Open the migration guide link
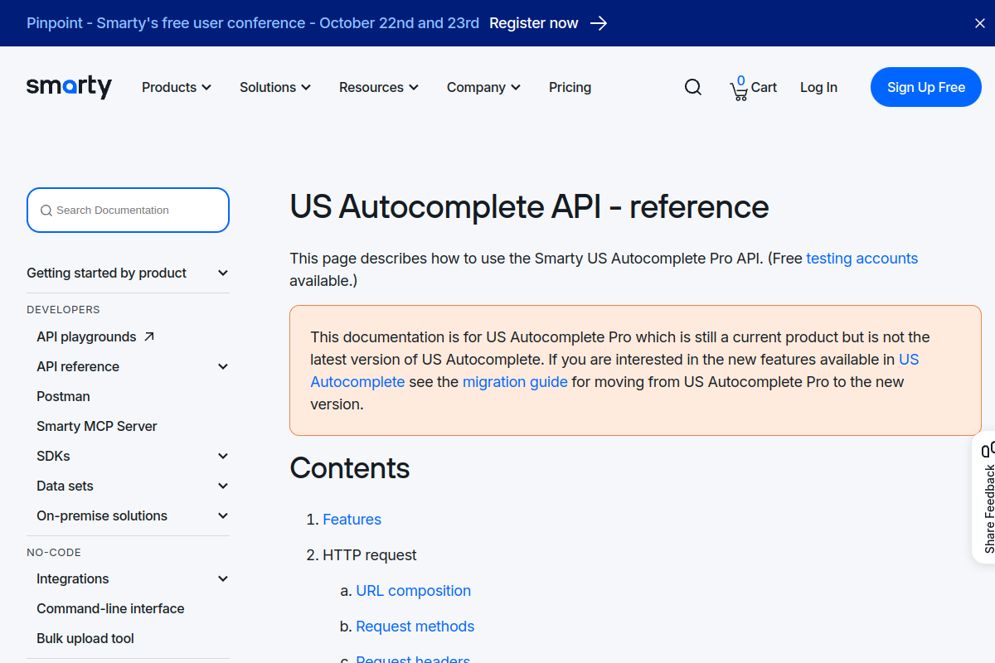Image resolution: width=995 pixels, height=663 pixels. 515,382
